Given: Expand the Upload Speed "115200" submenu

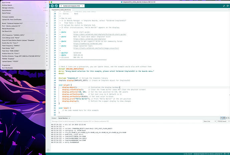Looking at the screenshot, I should pos(25,62).
